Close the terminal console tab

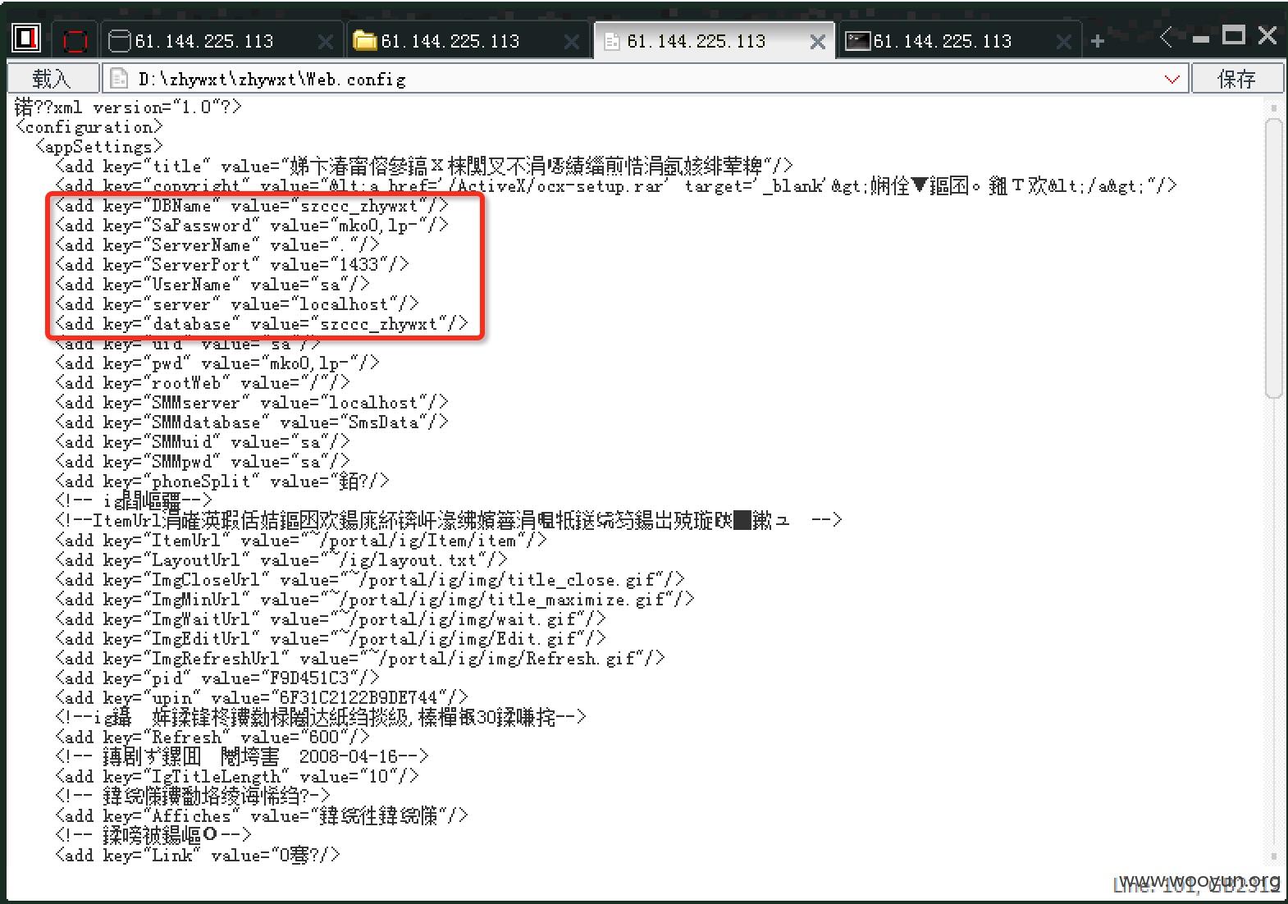(x=1063, y=42)
